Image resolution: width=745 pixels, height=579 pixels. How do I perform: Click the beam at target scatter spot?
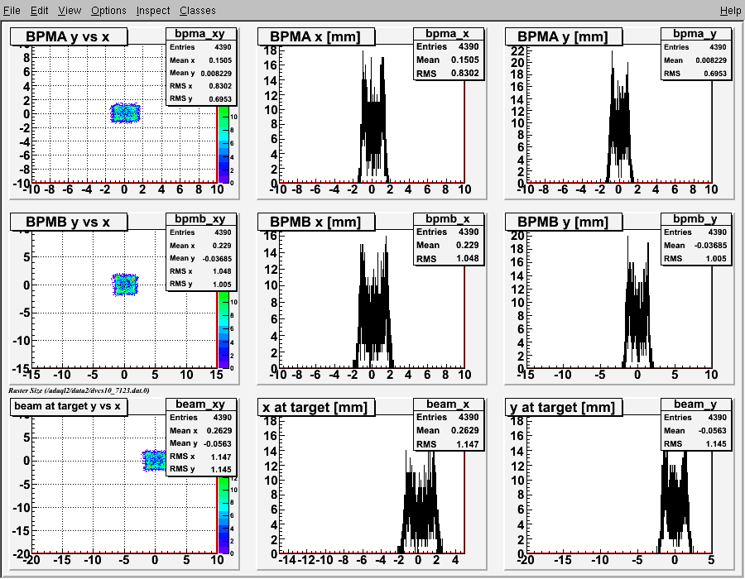pos(154,461)
